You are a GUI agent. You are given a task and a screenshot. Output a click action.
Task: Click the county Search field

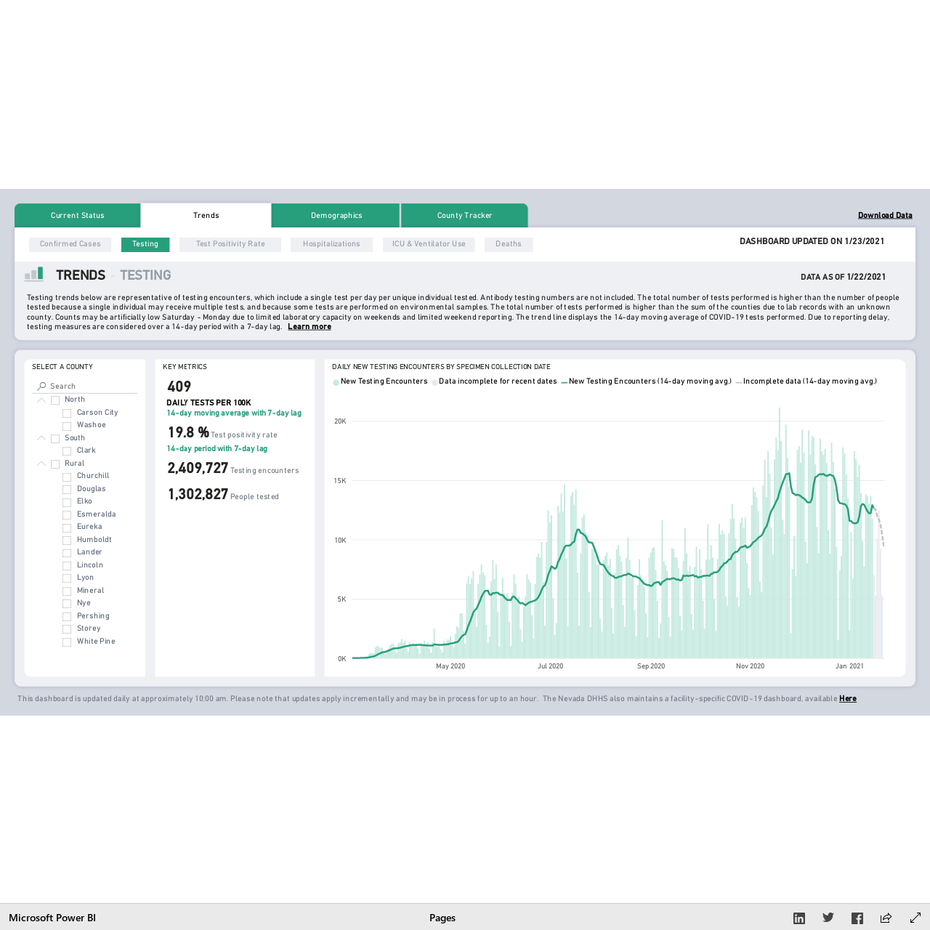86,386
